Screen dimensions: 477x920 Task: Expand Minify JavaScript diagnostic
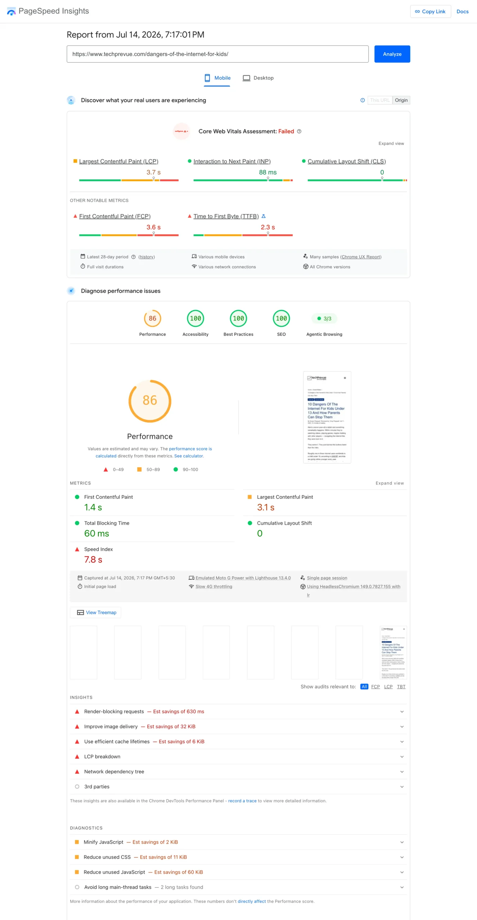(238, 842)
